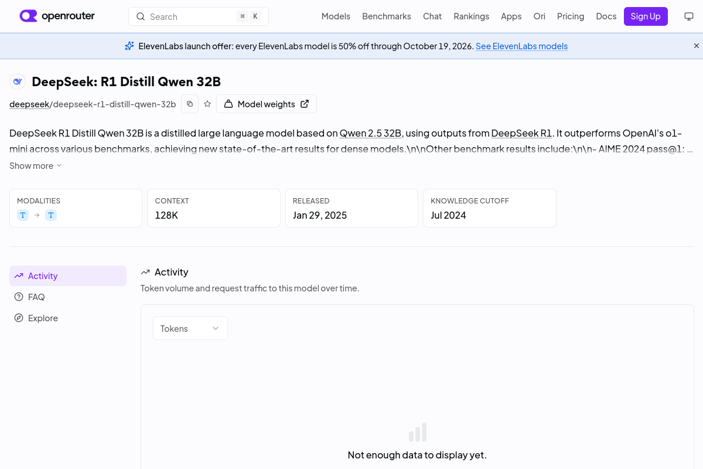Click the 128K context value
703x469 pixels.
click(166, 215)
